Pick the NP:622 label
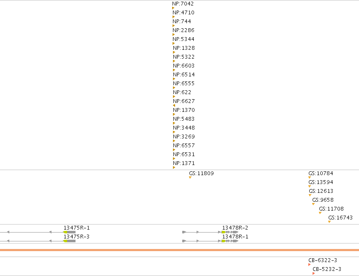359x276 pixels. pos(182,92)
